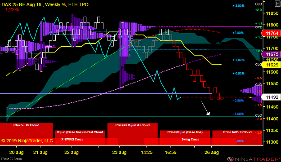
Task: Click the - 0.50% level label
Action: (x=238, y=101)
